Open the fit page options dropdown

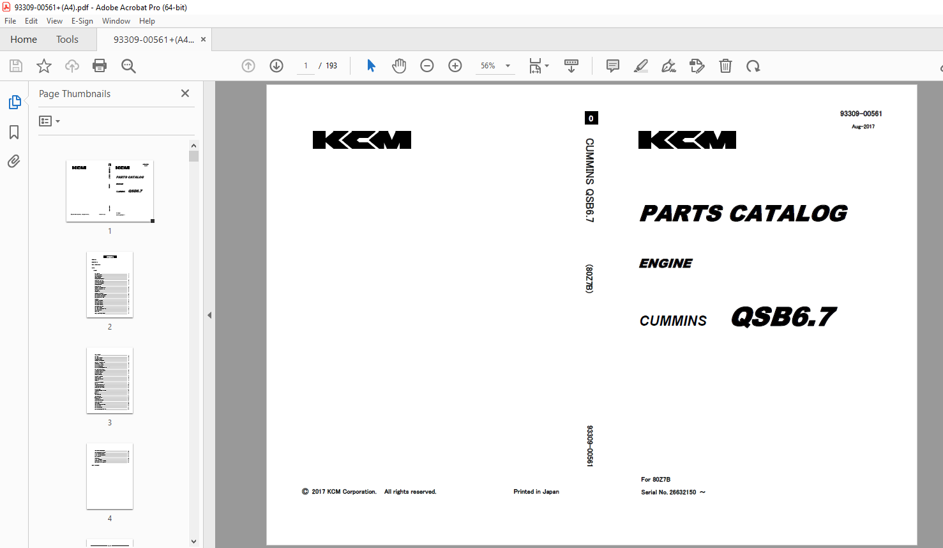pyautogui.click(x=539, y=66)
